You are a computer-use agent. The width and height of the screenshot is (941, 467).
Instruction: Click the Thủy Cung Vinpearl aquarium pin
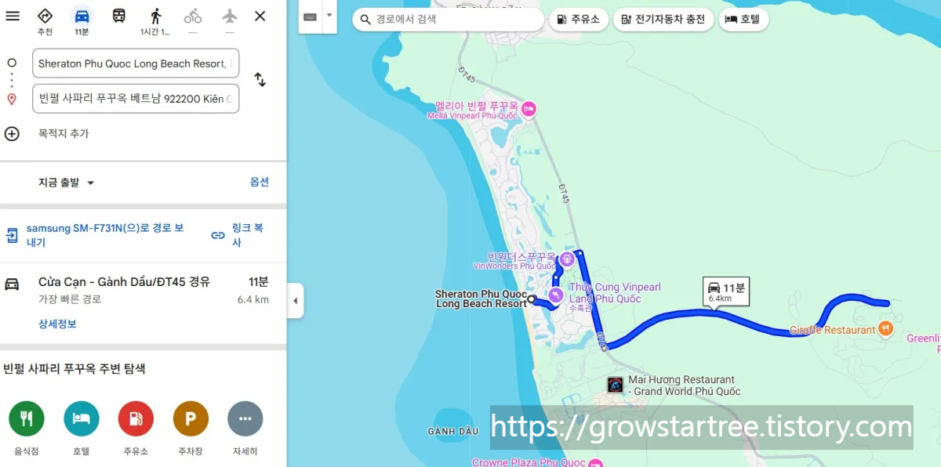tap(556, 295)
